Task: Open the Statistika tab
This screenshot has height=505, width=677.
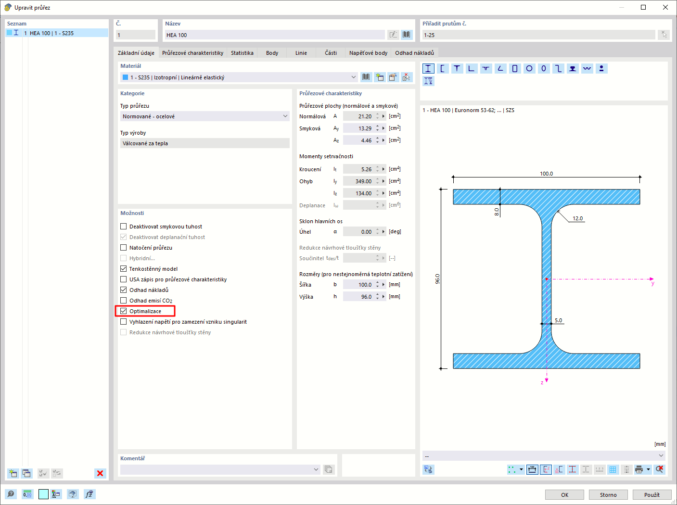Action: [242, 53]
